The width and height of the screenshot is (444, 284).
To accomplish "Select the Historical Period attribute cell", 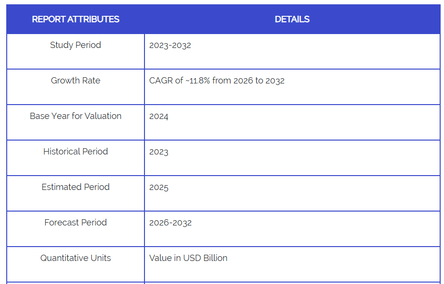I will (75, 152).
